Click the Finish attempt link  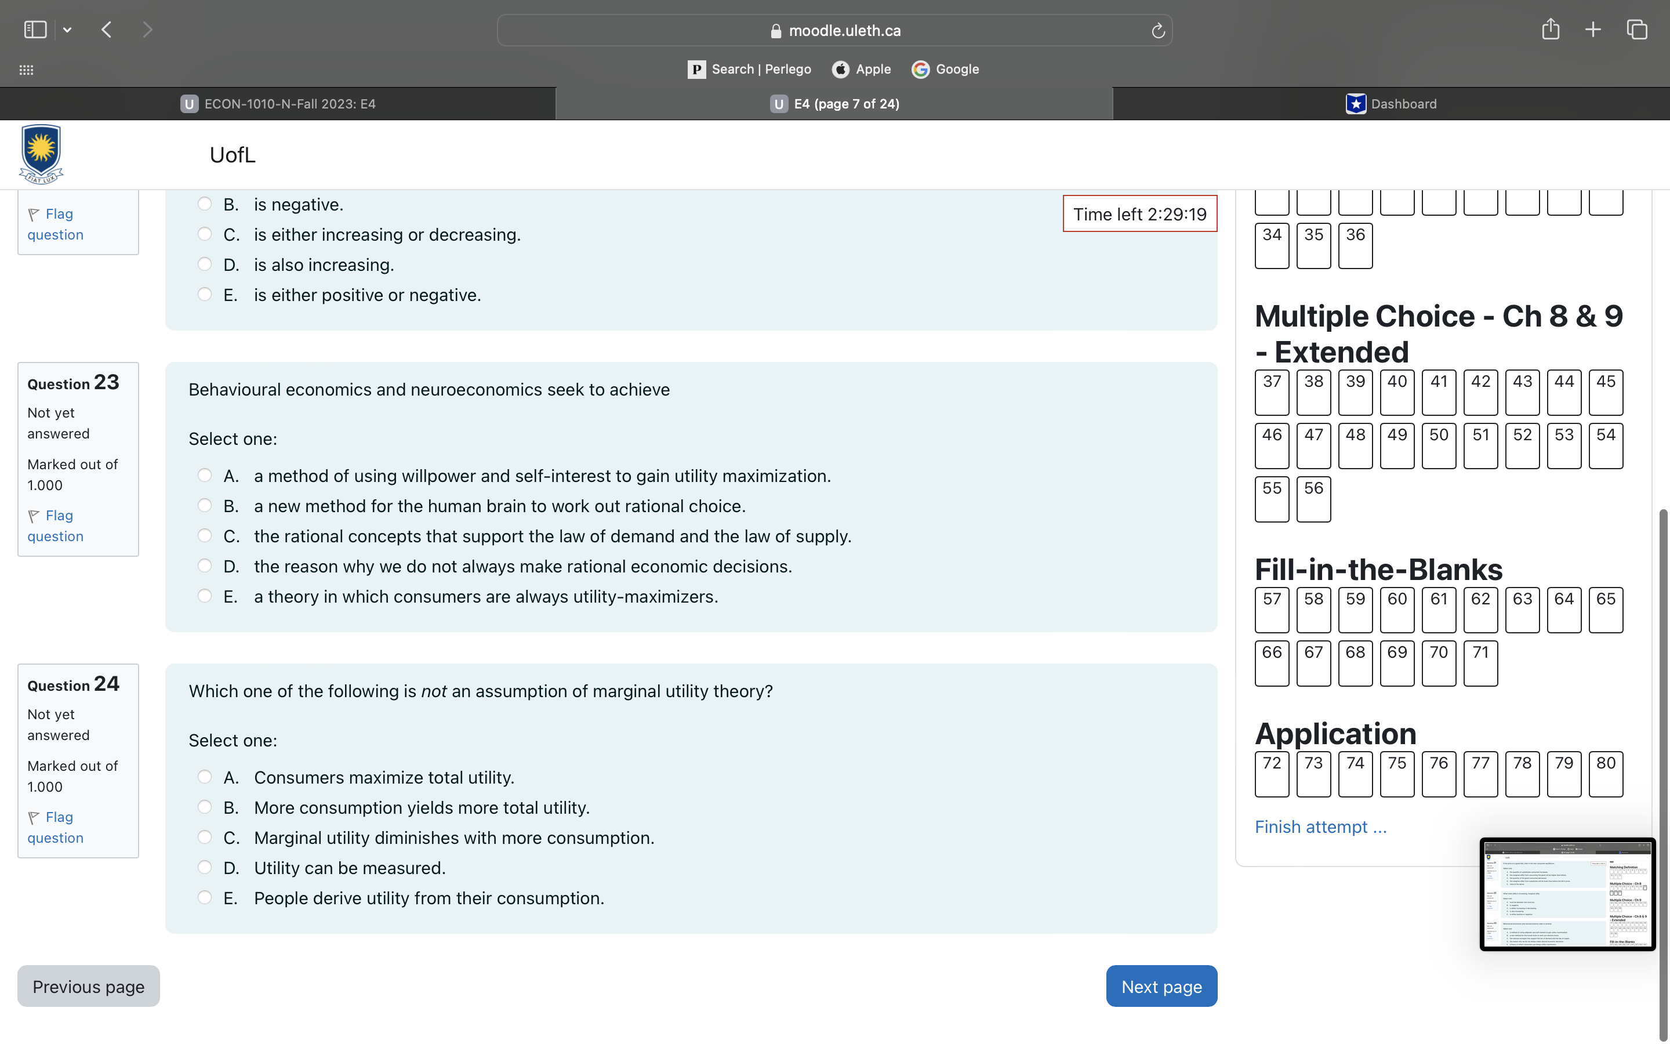pyautogui.click(x=1320, y=826)
